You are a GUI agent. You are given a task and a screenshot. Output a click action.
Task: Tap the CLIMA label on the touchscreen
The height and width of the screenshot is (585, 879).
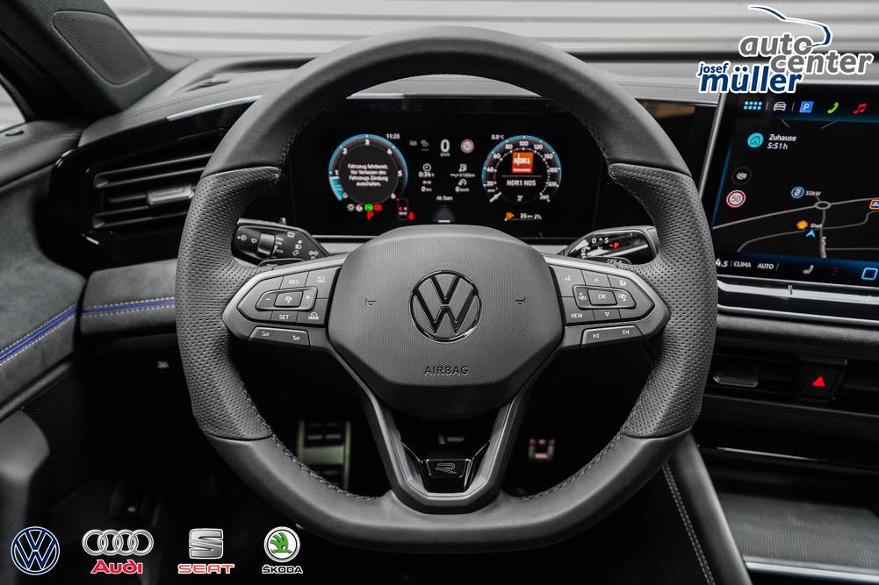point(741,263)
